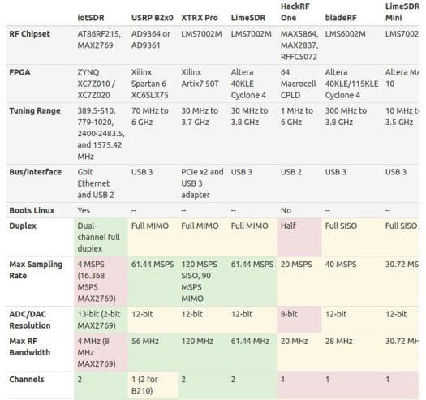Select the 20 MSPS cell

click(x=299, y=282)
